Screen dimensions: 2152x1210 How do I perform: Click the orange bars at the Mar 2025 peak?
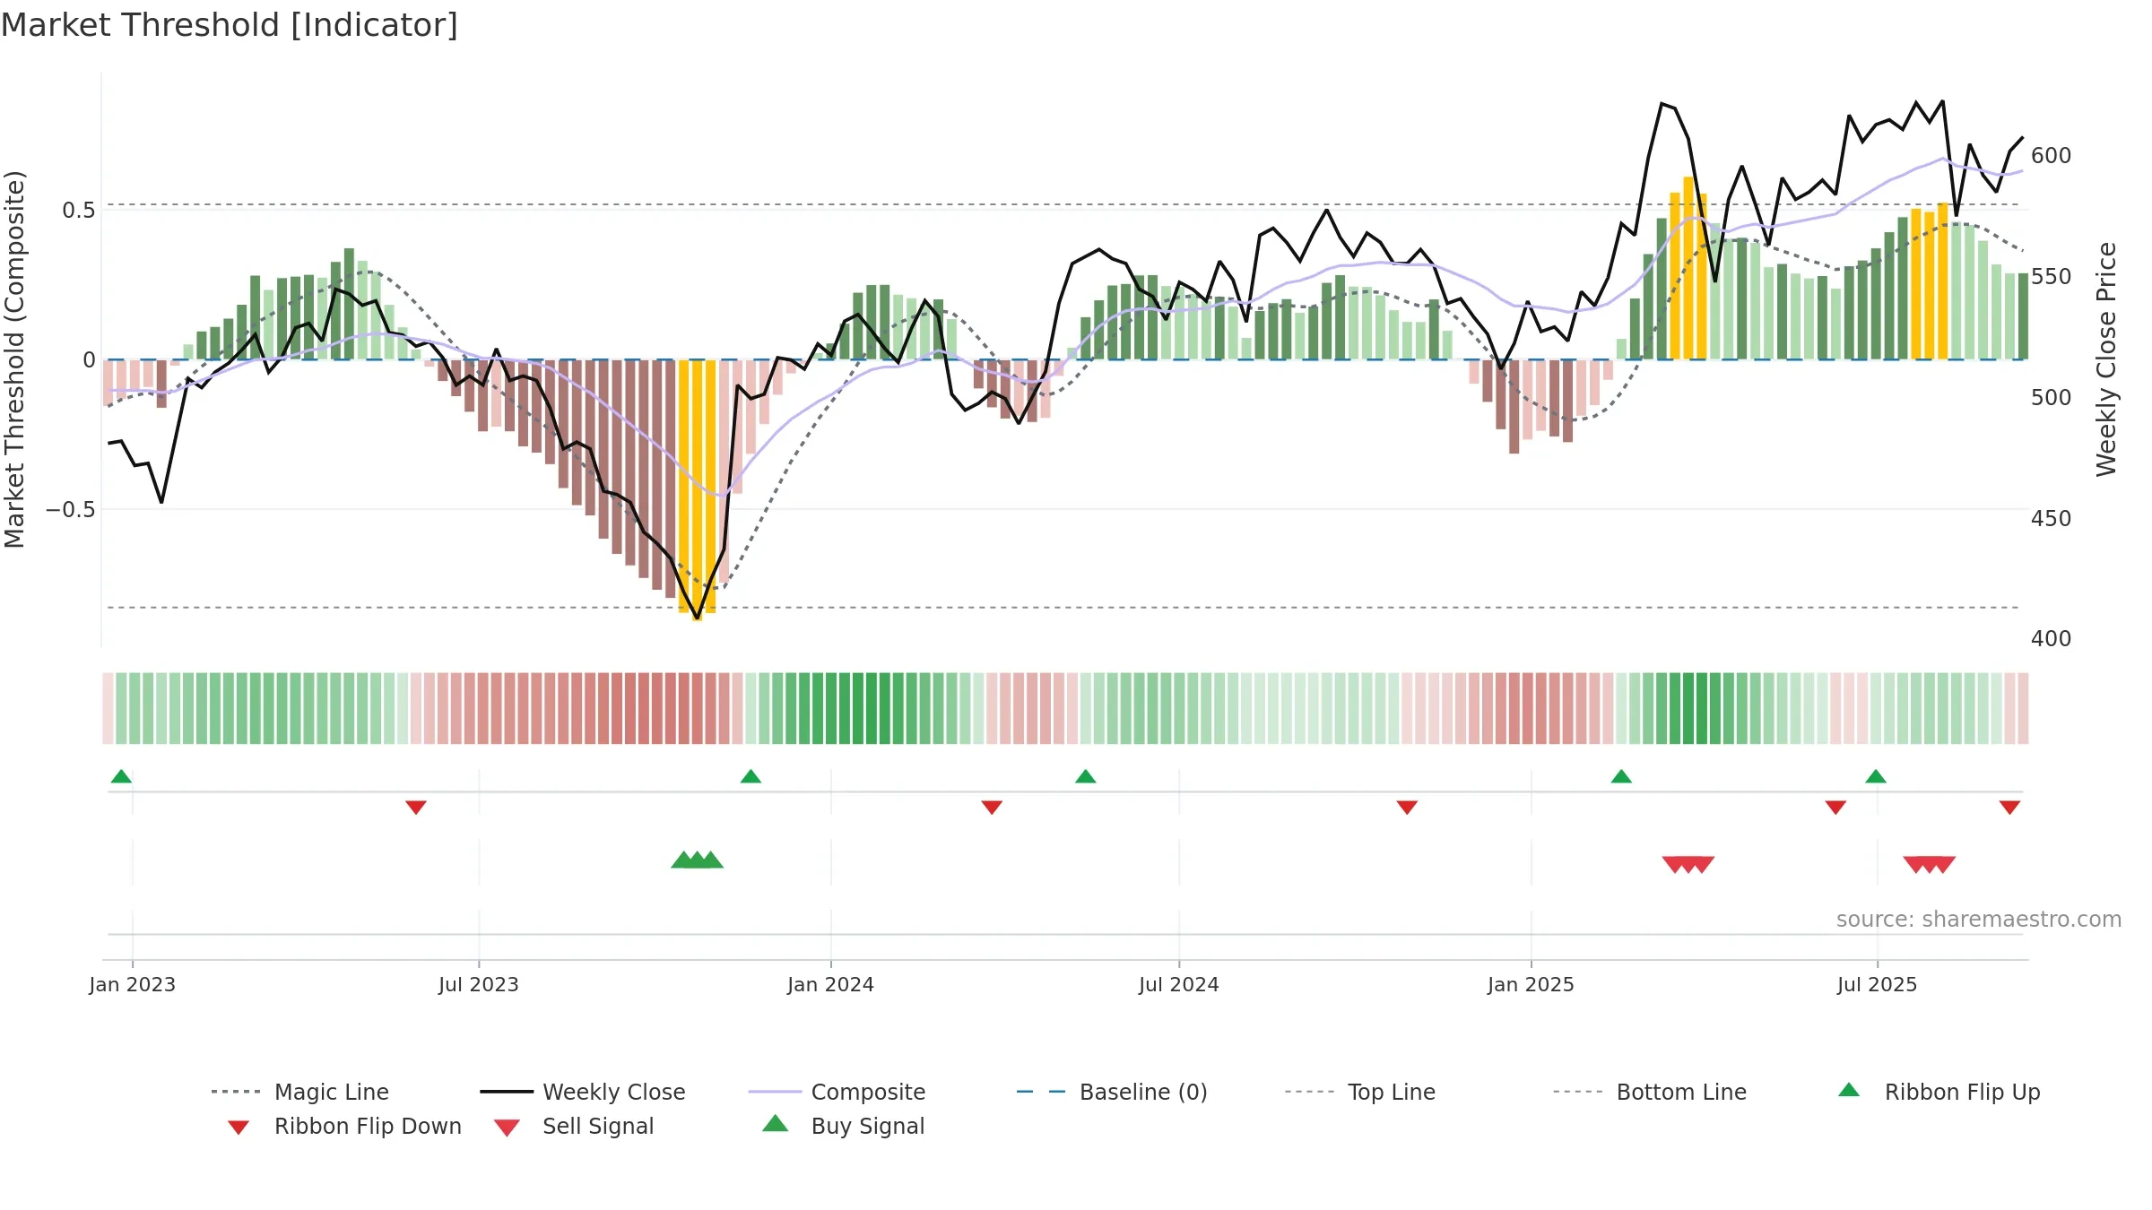pos(1688,269)
